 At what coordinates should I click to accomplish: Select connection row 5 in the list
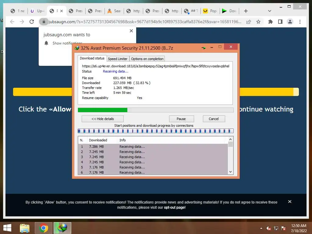click(153, 167)
